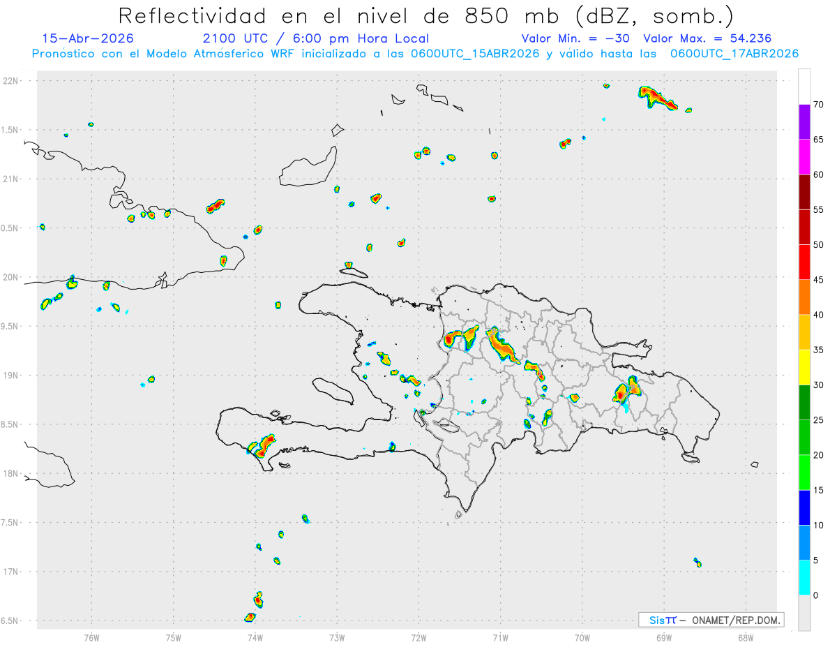This screenshot has width=837, height=647.
Task: Click the orange 40-45 dBZ legend segment
Action: [x=804, y=297]
